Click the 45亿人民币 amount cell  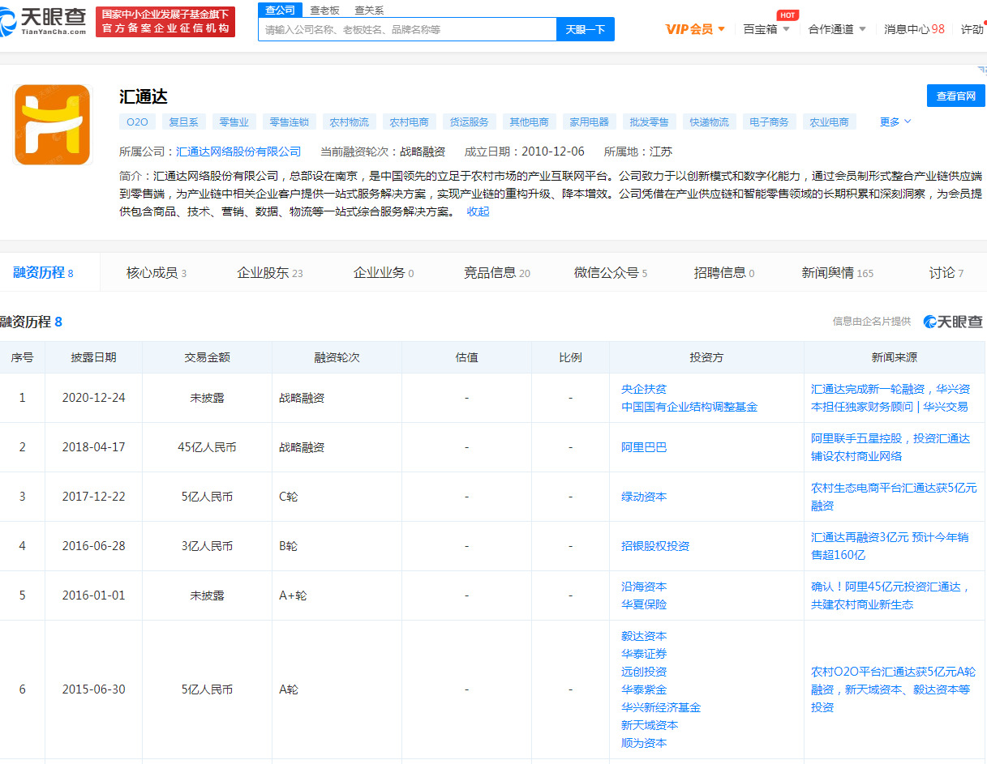pos(207,447)
